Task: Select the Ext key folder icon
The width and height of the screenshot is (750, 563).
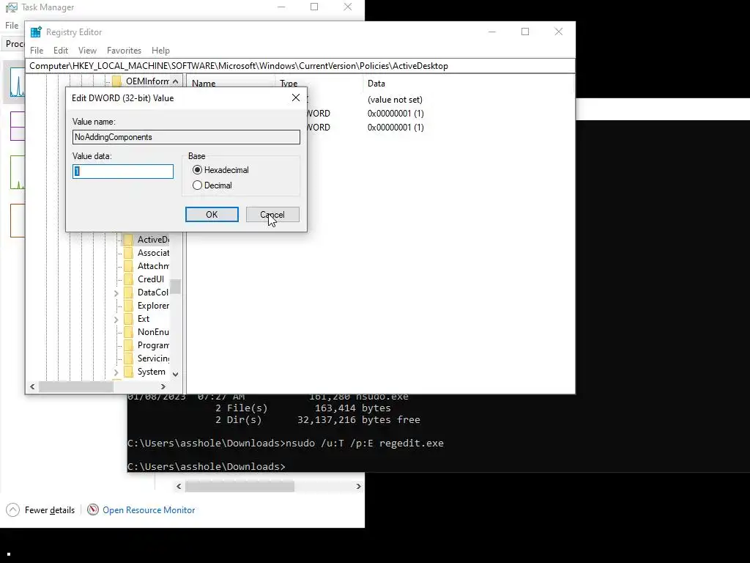Action: pyautogui.click(x=128, y=319)
